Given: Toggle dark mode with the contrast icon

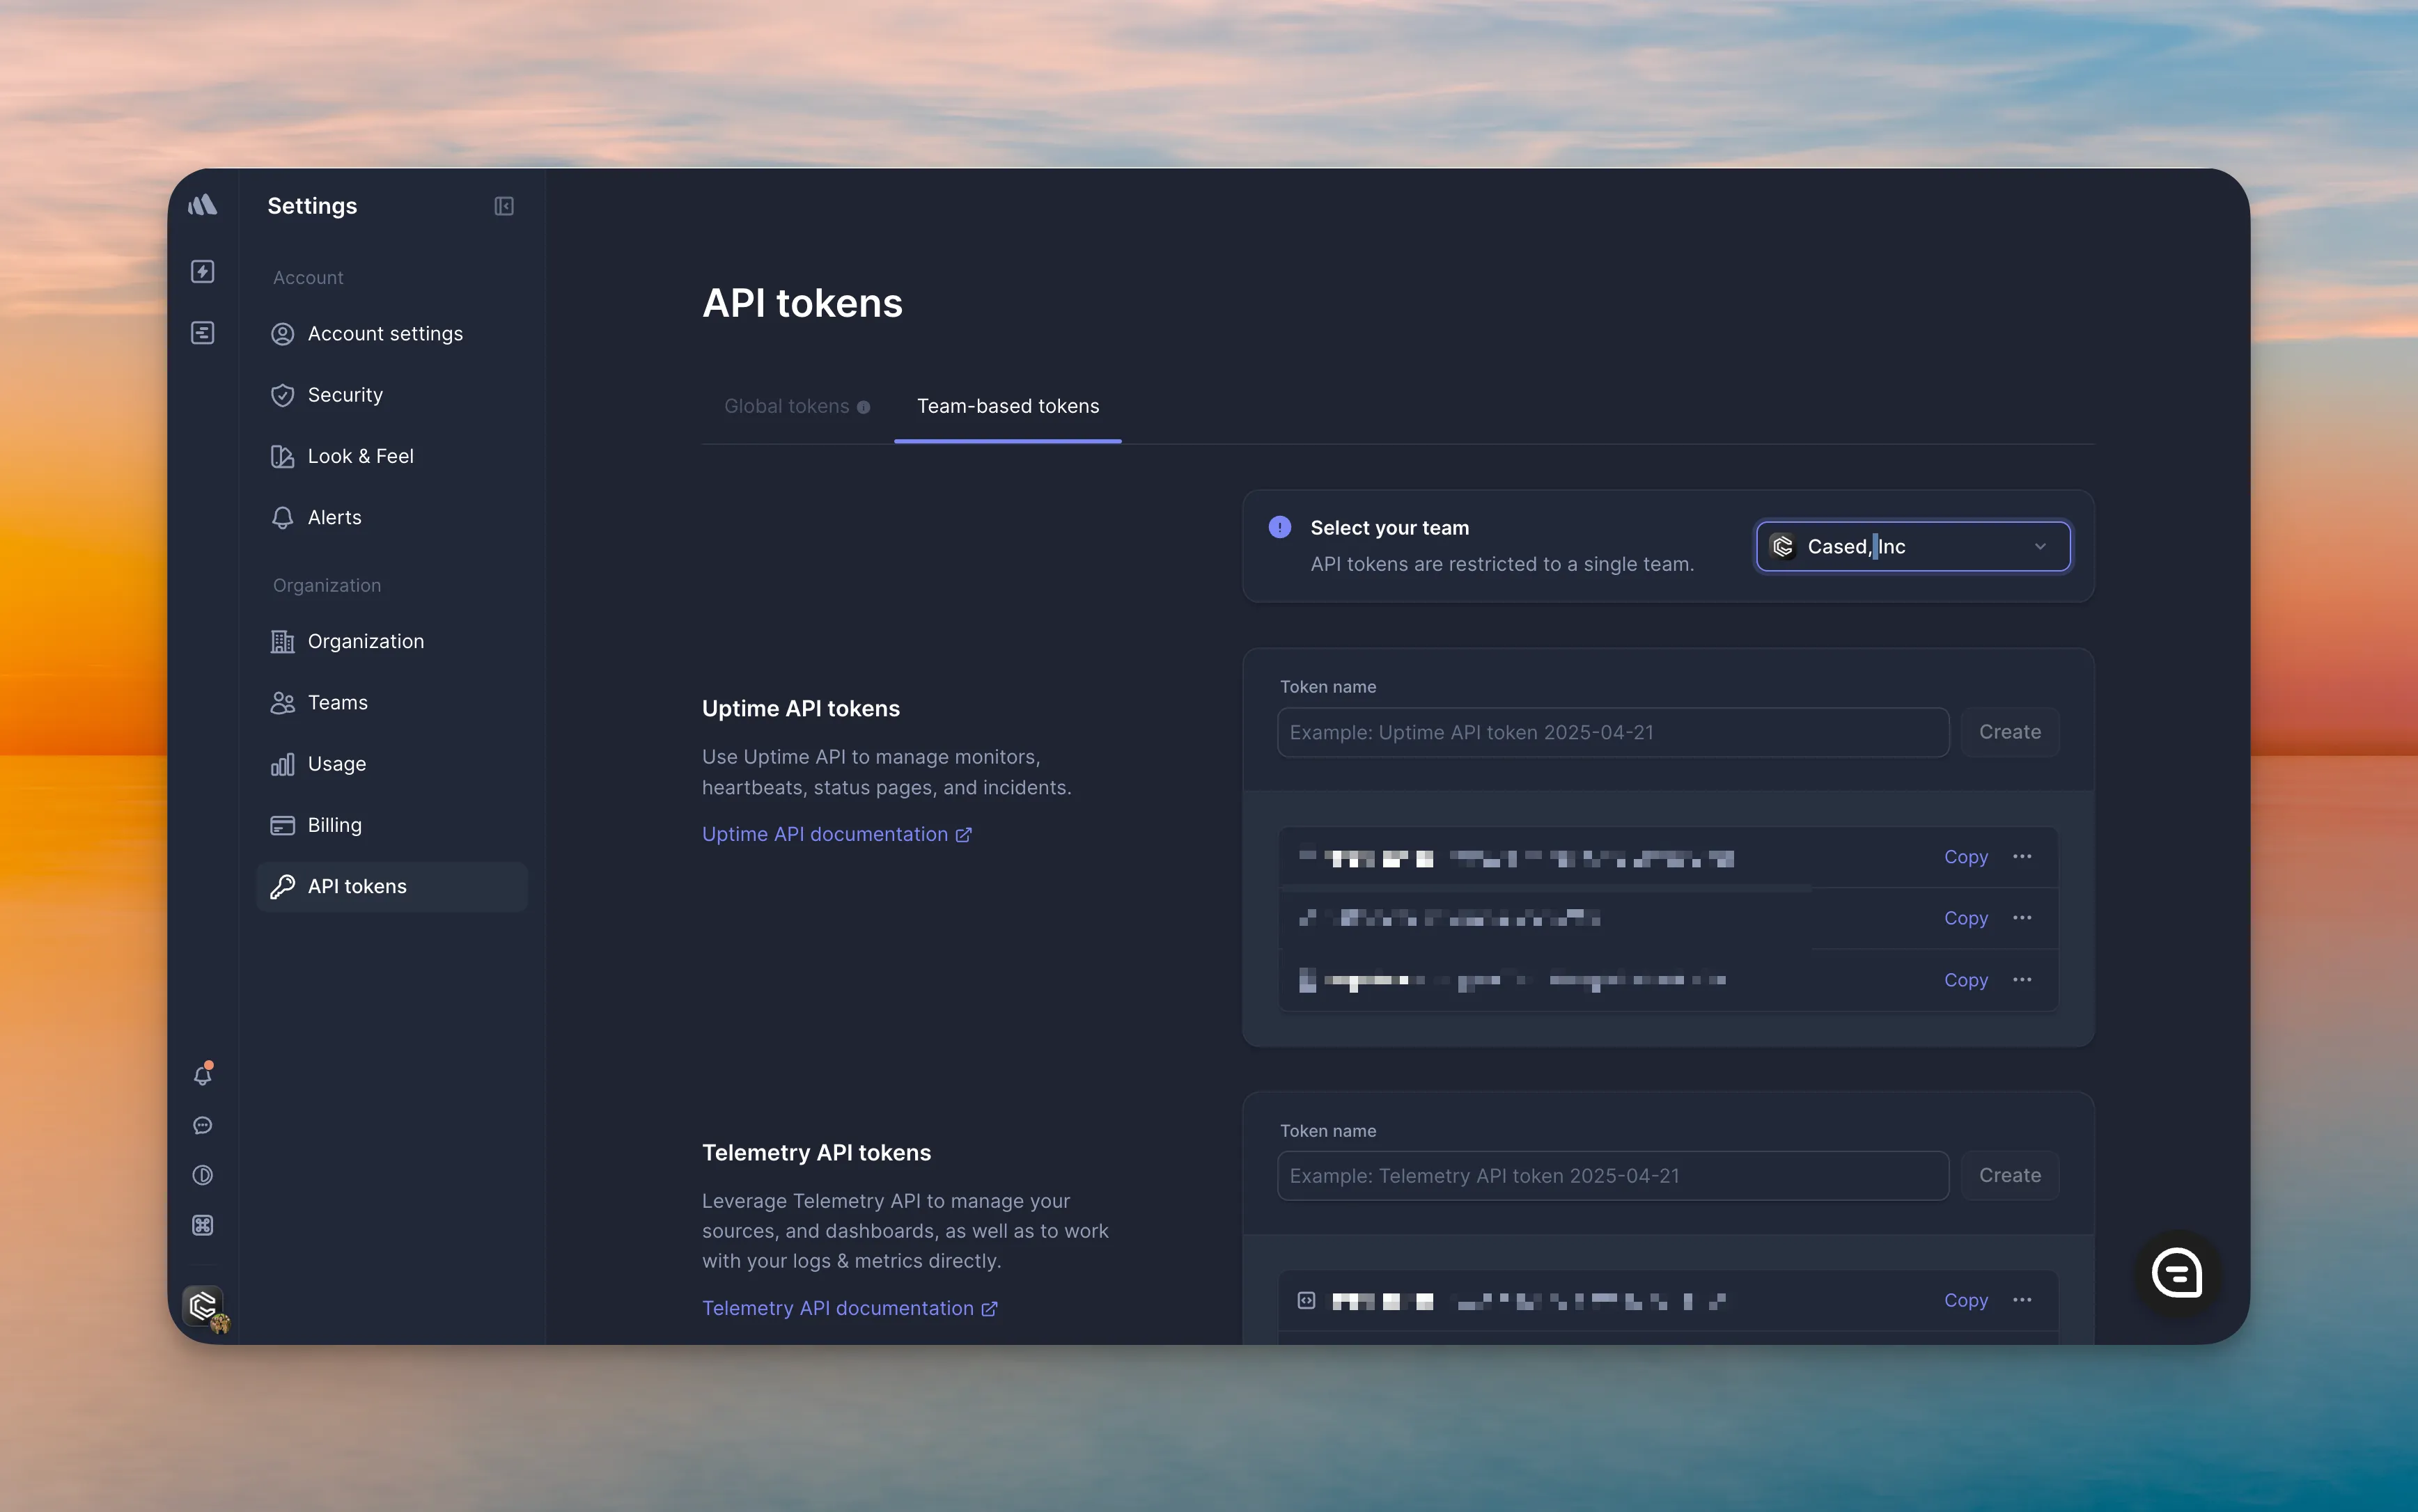Looking at the screenshot, I should 202,1175.
